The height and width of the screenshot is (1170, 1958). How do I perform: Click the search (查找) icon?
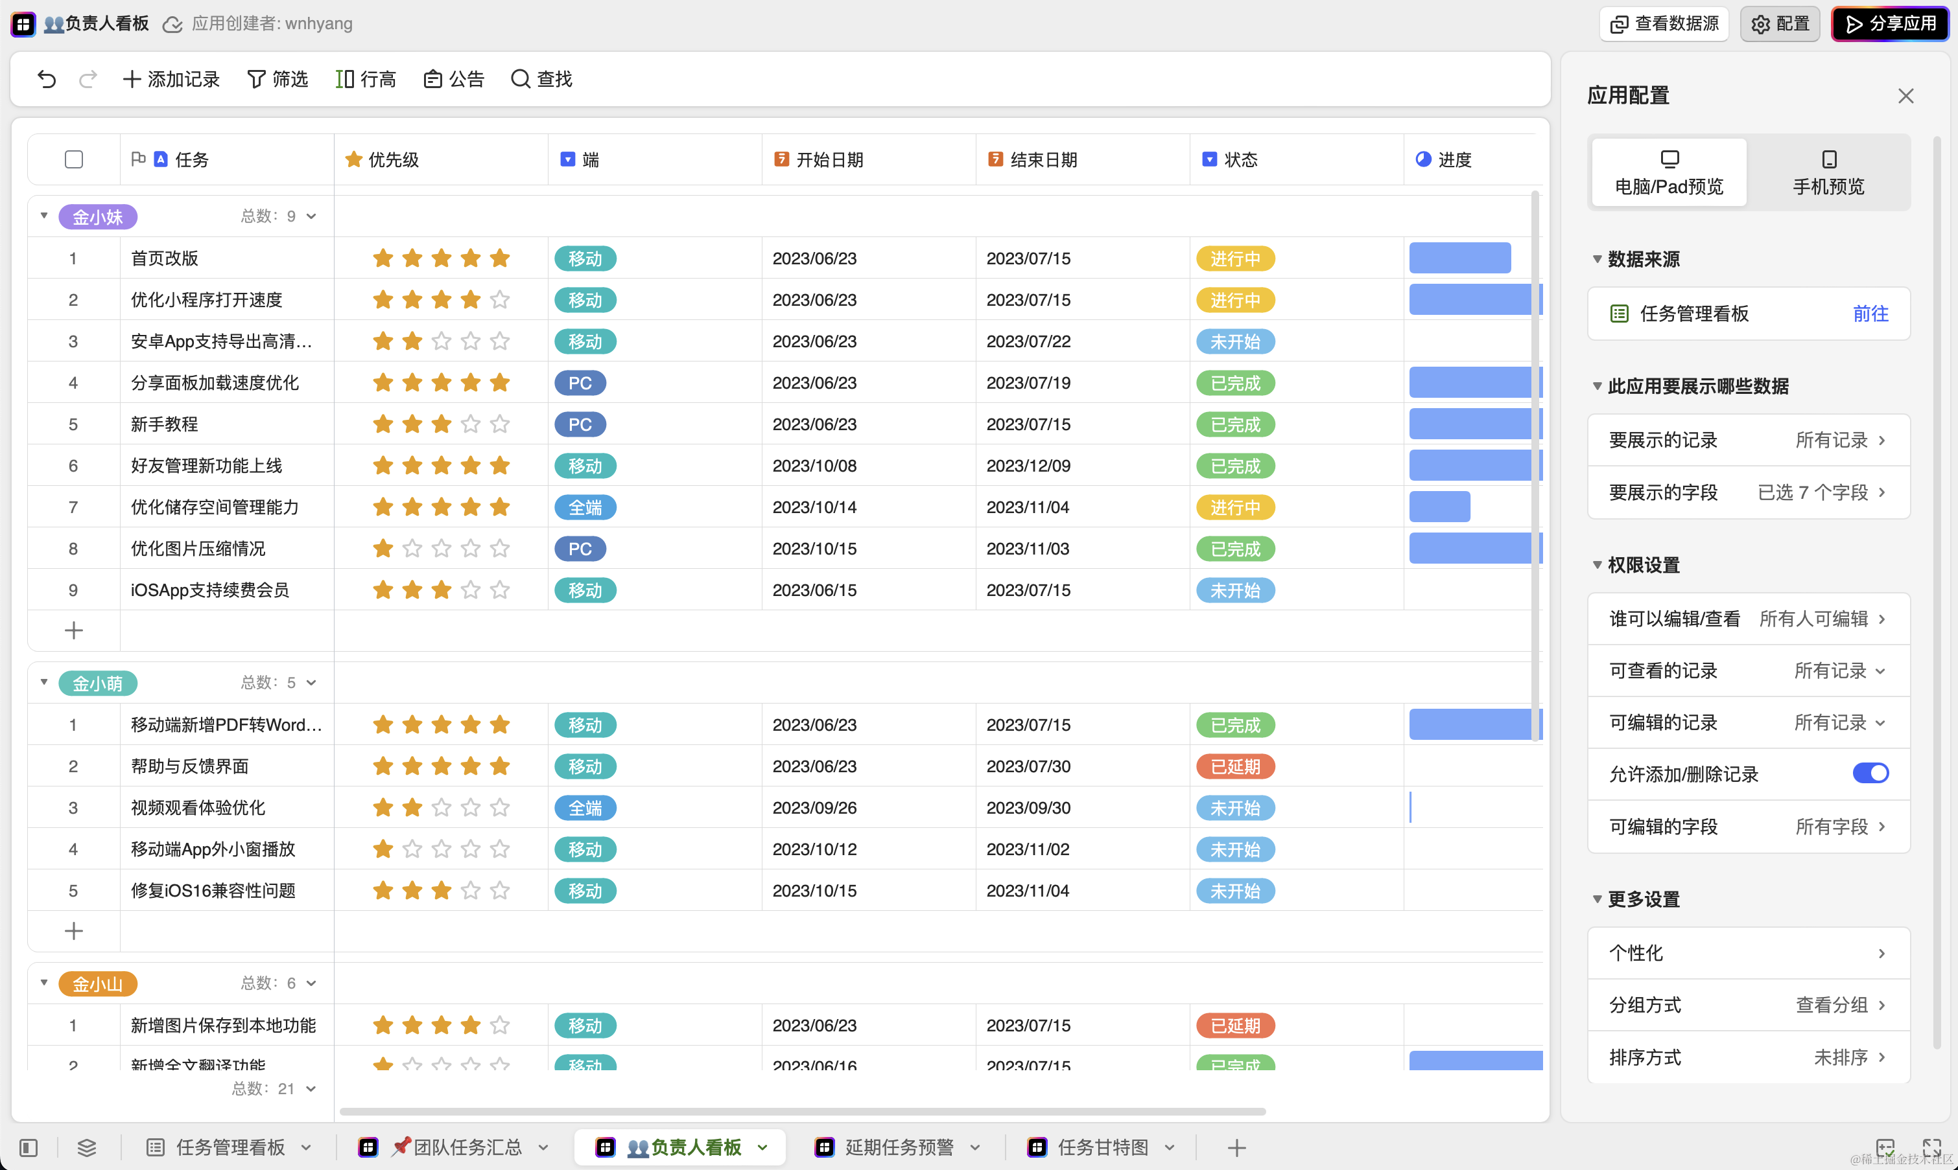tap(520, 79)
